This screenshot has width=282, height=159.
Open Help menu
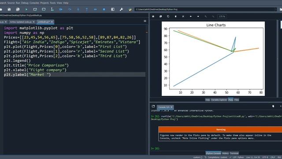point(66,3)
